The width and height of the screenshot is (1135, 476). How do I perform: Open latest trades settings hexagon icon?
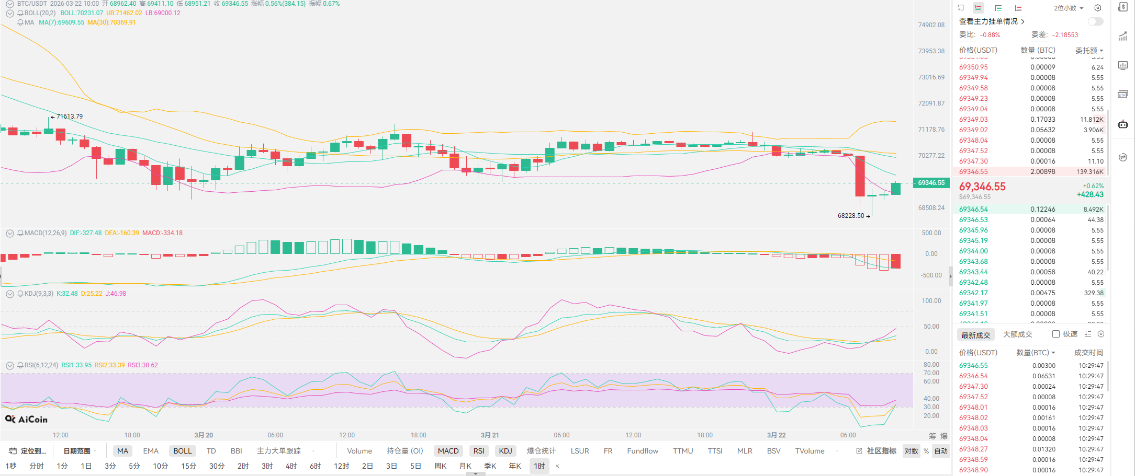click(1101, 334)
